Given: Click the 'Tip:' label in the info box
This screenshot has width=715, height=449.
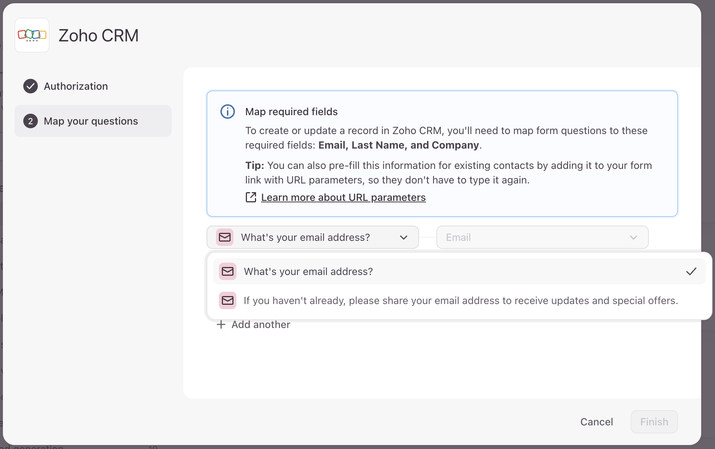Looking at the screenshot, I should point(255,165).
